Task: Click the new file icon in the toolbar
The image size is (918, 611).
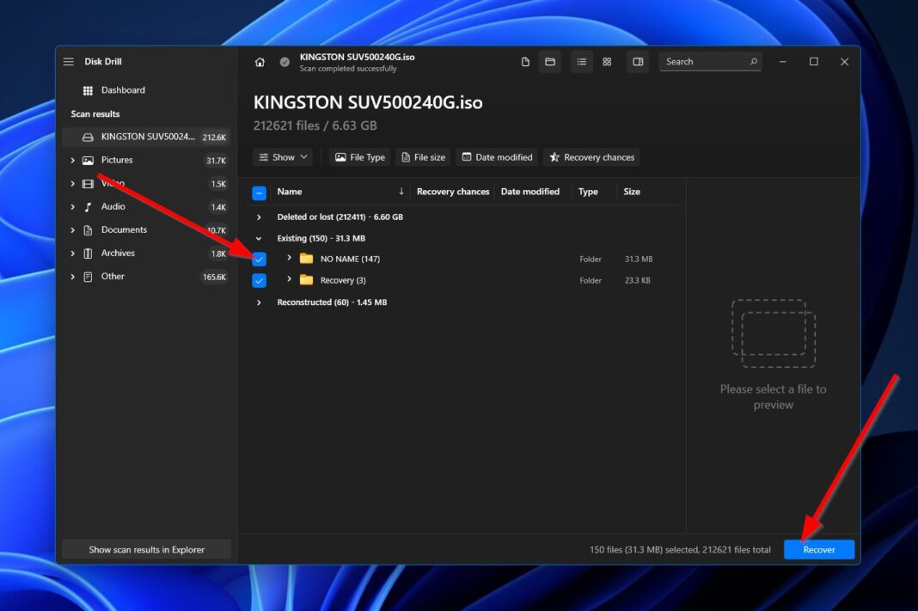Action: (524, 61)
